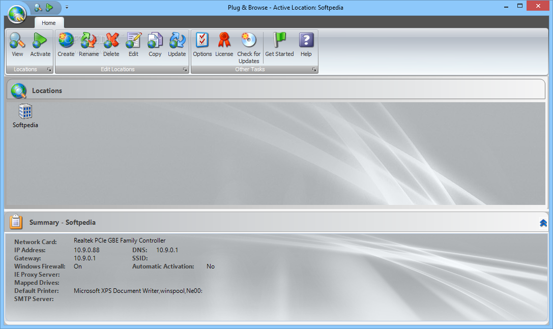
Task: Open the quick access toolbar dropdown arrow
Action: [x=67, y=8]
